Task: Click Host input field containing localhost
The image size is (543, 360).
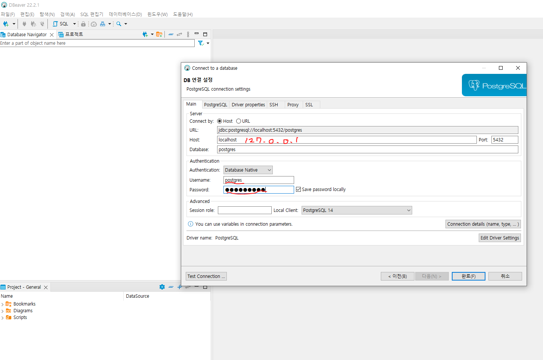Action: (x=347, y=140)
